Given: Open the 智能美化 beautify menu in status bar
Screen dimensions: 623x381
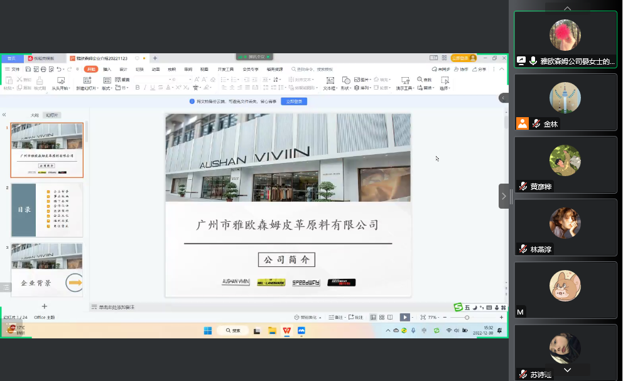Looking at the screenshot, I should (x=306, y=317).
